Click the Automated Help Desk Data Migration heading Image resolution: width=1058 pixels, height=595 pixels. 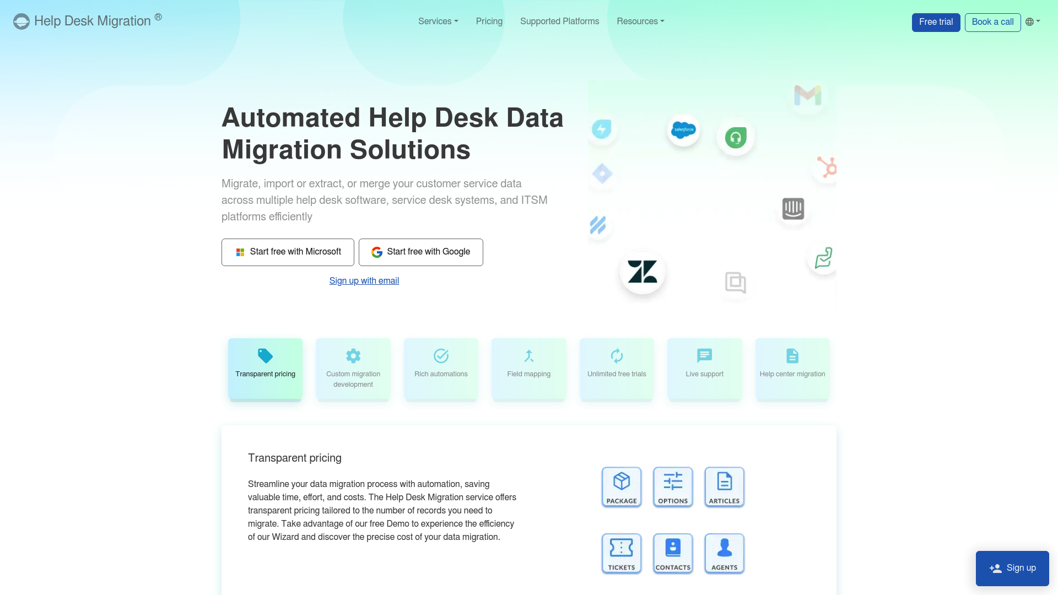click(392, 134)
